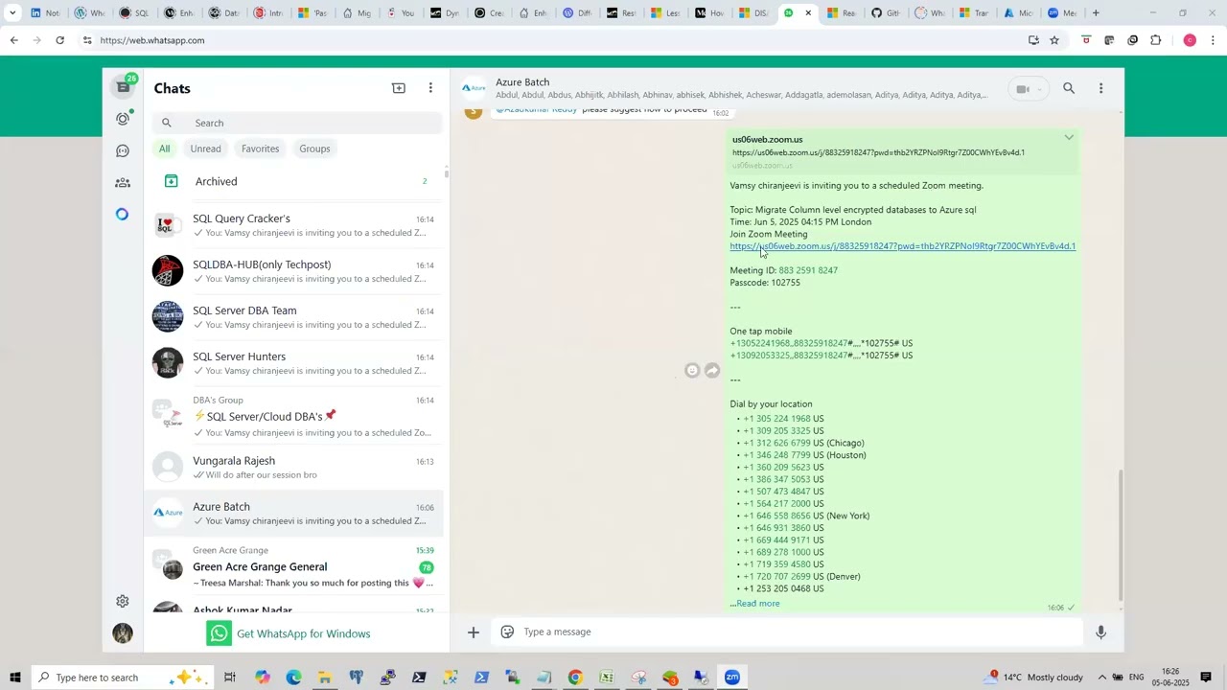The image size is (1227, 690).
Task: Open the Chats panel three-dot menu
Action: [x=430, y=88]
